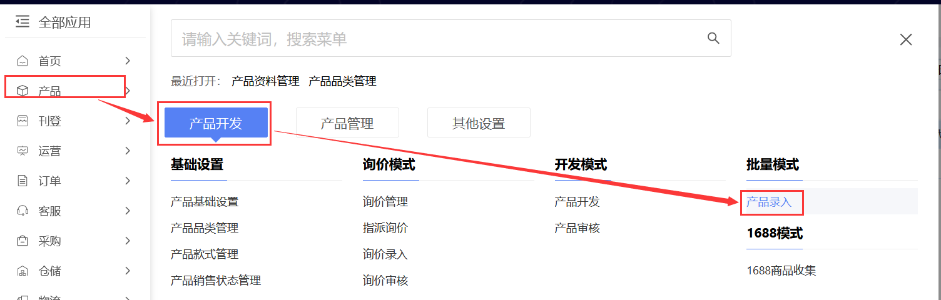
Task: Click the document icon beside 订单
Action: [23, 181]
